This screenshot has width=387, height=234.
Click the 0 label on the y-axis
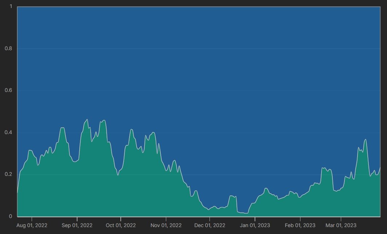[11, 217]
